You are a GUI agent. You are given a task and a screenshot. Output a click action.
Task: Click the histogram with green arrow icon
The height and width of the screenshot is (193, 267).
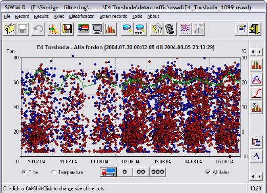point(54,29)
